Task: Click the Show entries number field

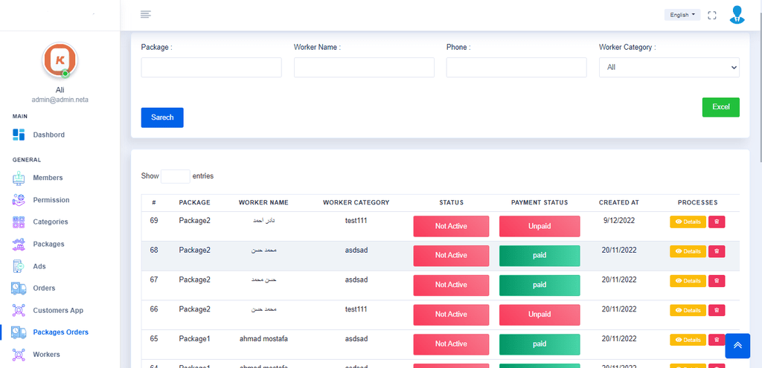Action: pyautogui.click(x=176, y=176)
